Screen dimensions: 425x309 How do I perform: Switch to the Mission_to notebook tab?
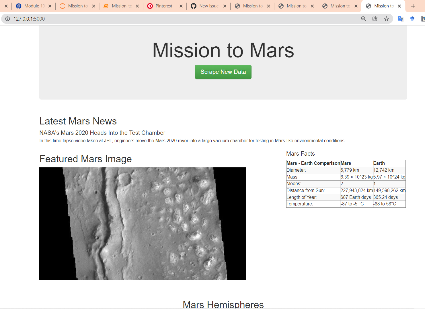(121, 6)
